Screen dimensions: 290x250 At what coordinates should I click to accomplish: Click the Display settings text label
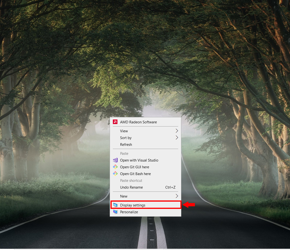pos(133,205)
